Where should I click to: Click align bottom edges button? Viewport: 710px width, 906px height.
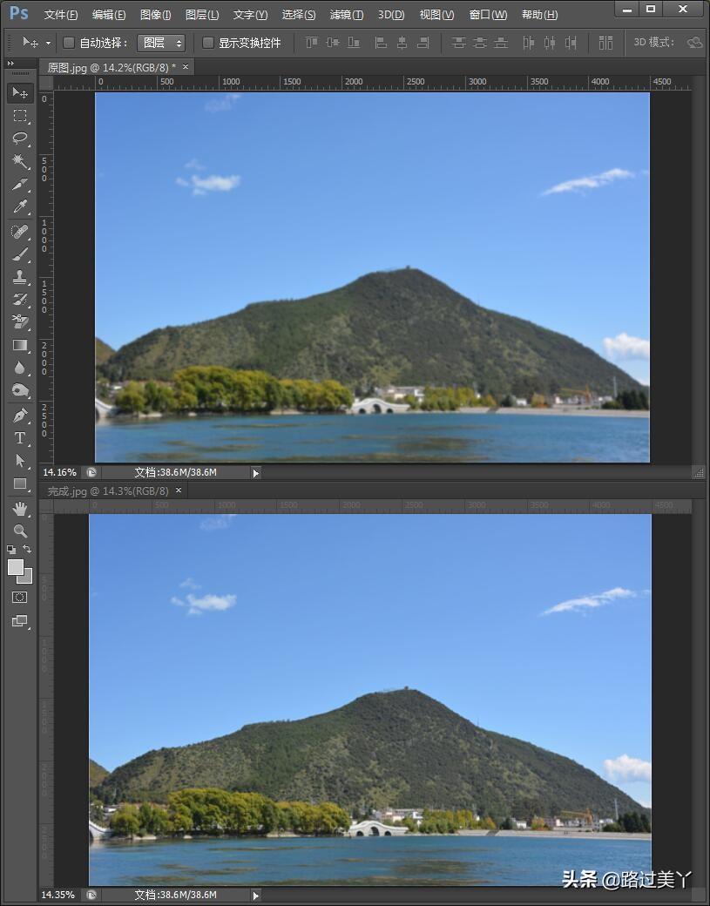click(354, 43)
